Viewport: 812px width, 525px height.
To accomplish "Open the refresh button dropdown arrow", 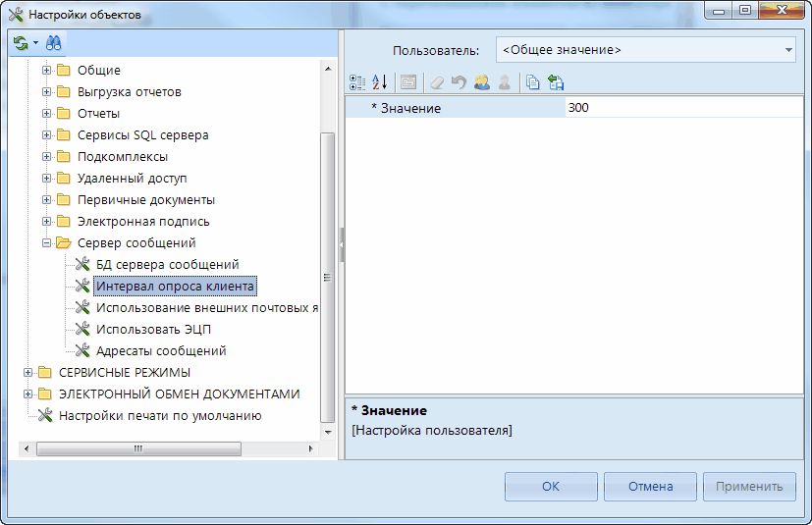I will point(34,43).
